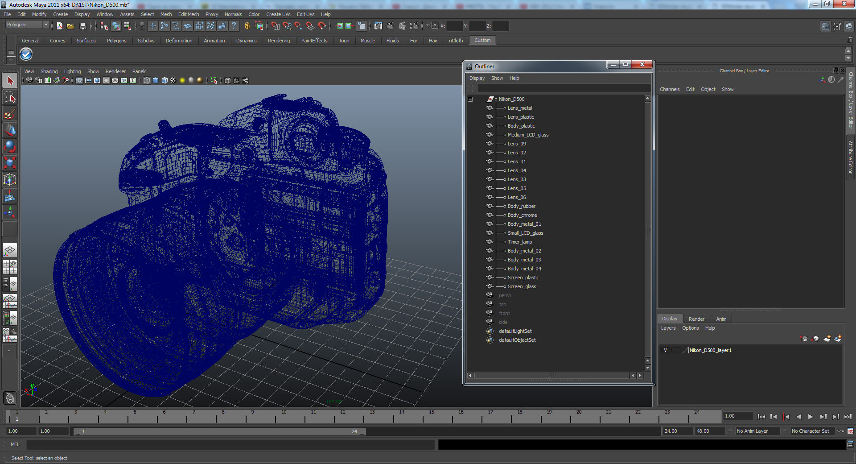
Task: Open the shelf options arrow menu
Action: click(11, 59)
